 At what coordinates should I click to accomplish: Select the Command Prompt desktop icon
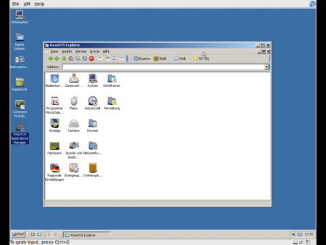click(20, 109)
